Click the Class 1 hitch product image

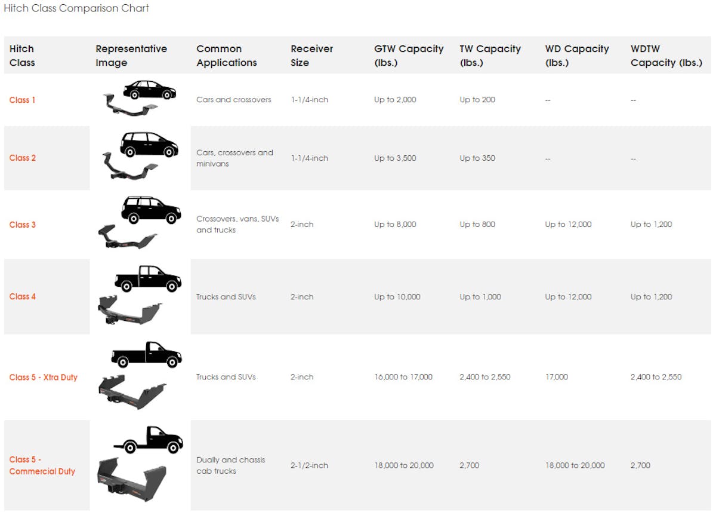pos(128,106)
